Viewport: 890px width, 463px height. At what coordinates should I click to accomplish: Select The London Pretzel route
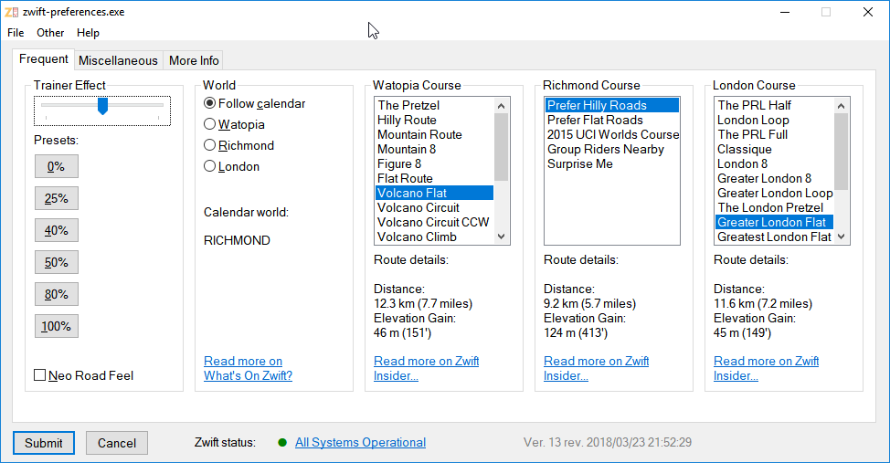[x=774, y=207]
